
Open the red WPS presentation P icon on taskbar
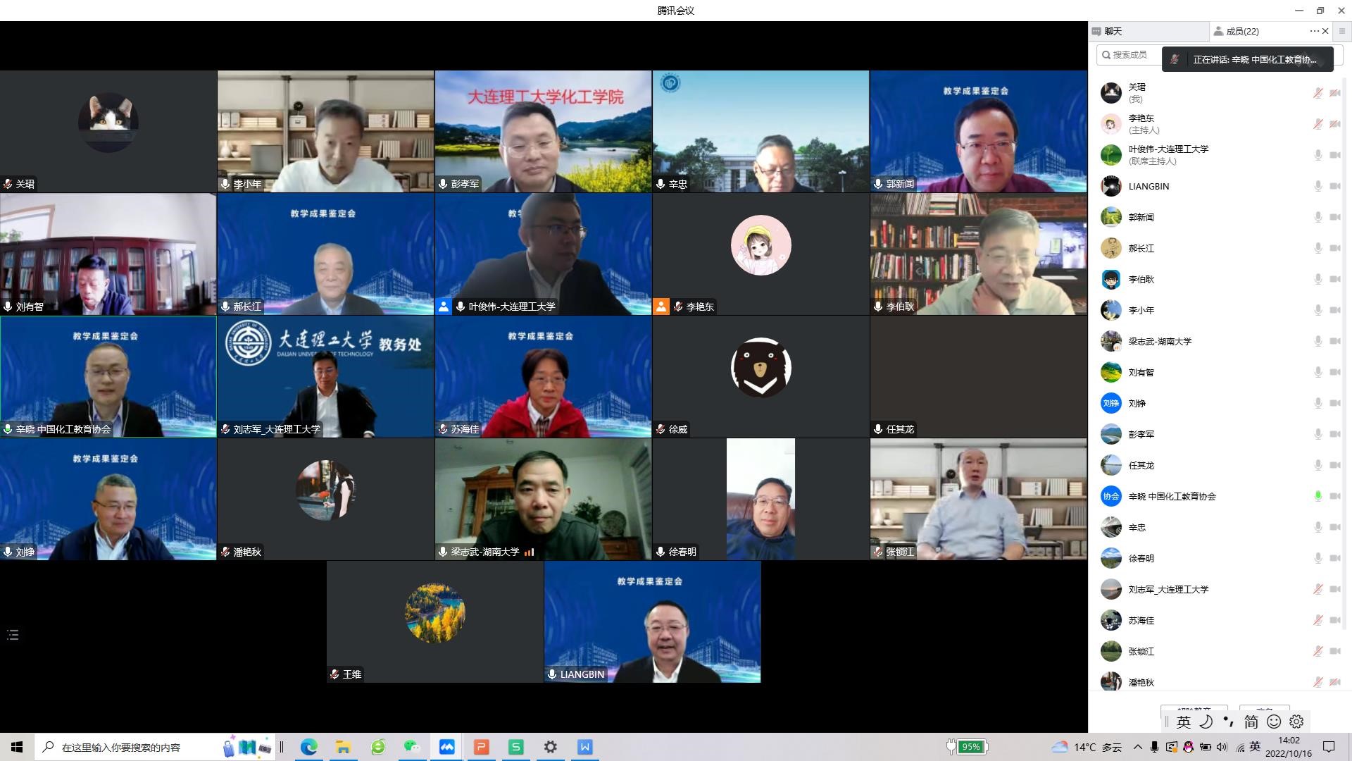click(482, 747)
